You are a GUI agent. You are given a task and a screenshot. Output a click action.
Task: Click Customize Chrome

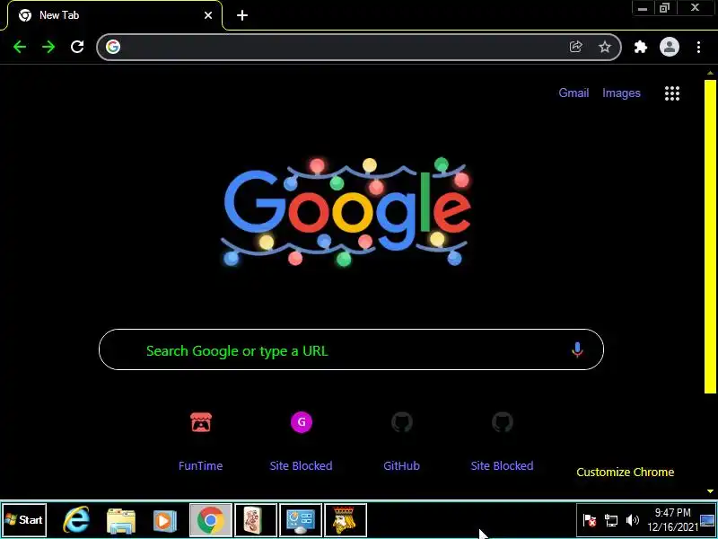[625, 473]
